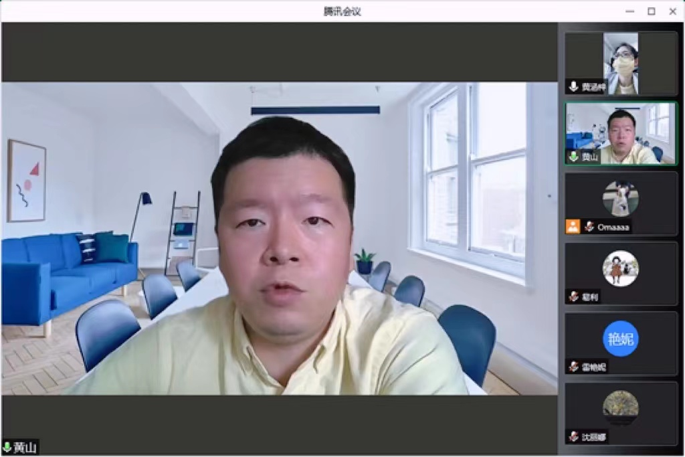685x457 pixels.
Task: Select Omaaaa's round profile avatar
Action: click(x=620, y=199)
